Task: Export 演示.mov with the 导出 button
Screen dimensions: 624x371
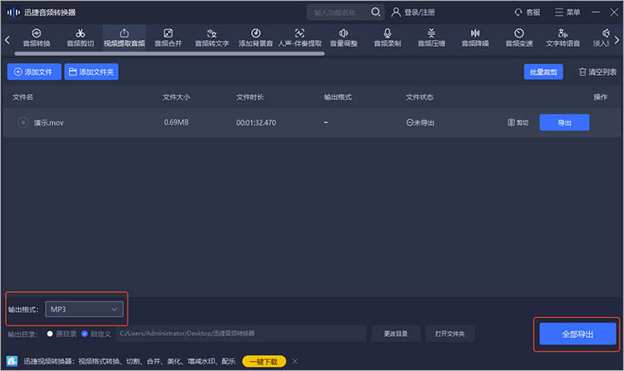Action: click(564, 122)
